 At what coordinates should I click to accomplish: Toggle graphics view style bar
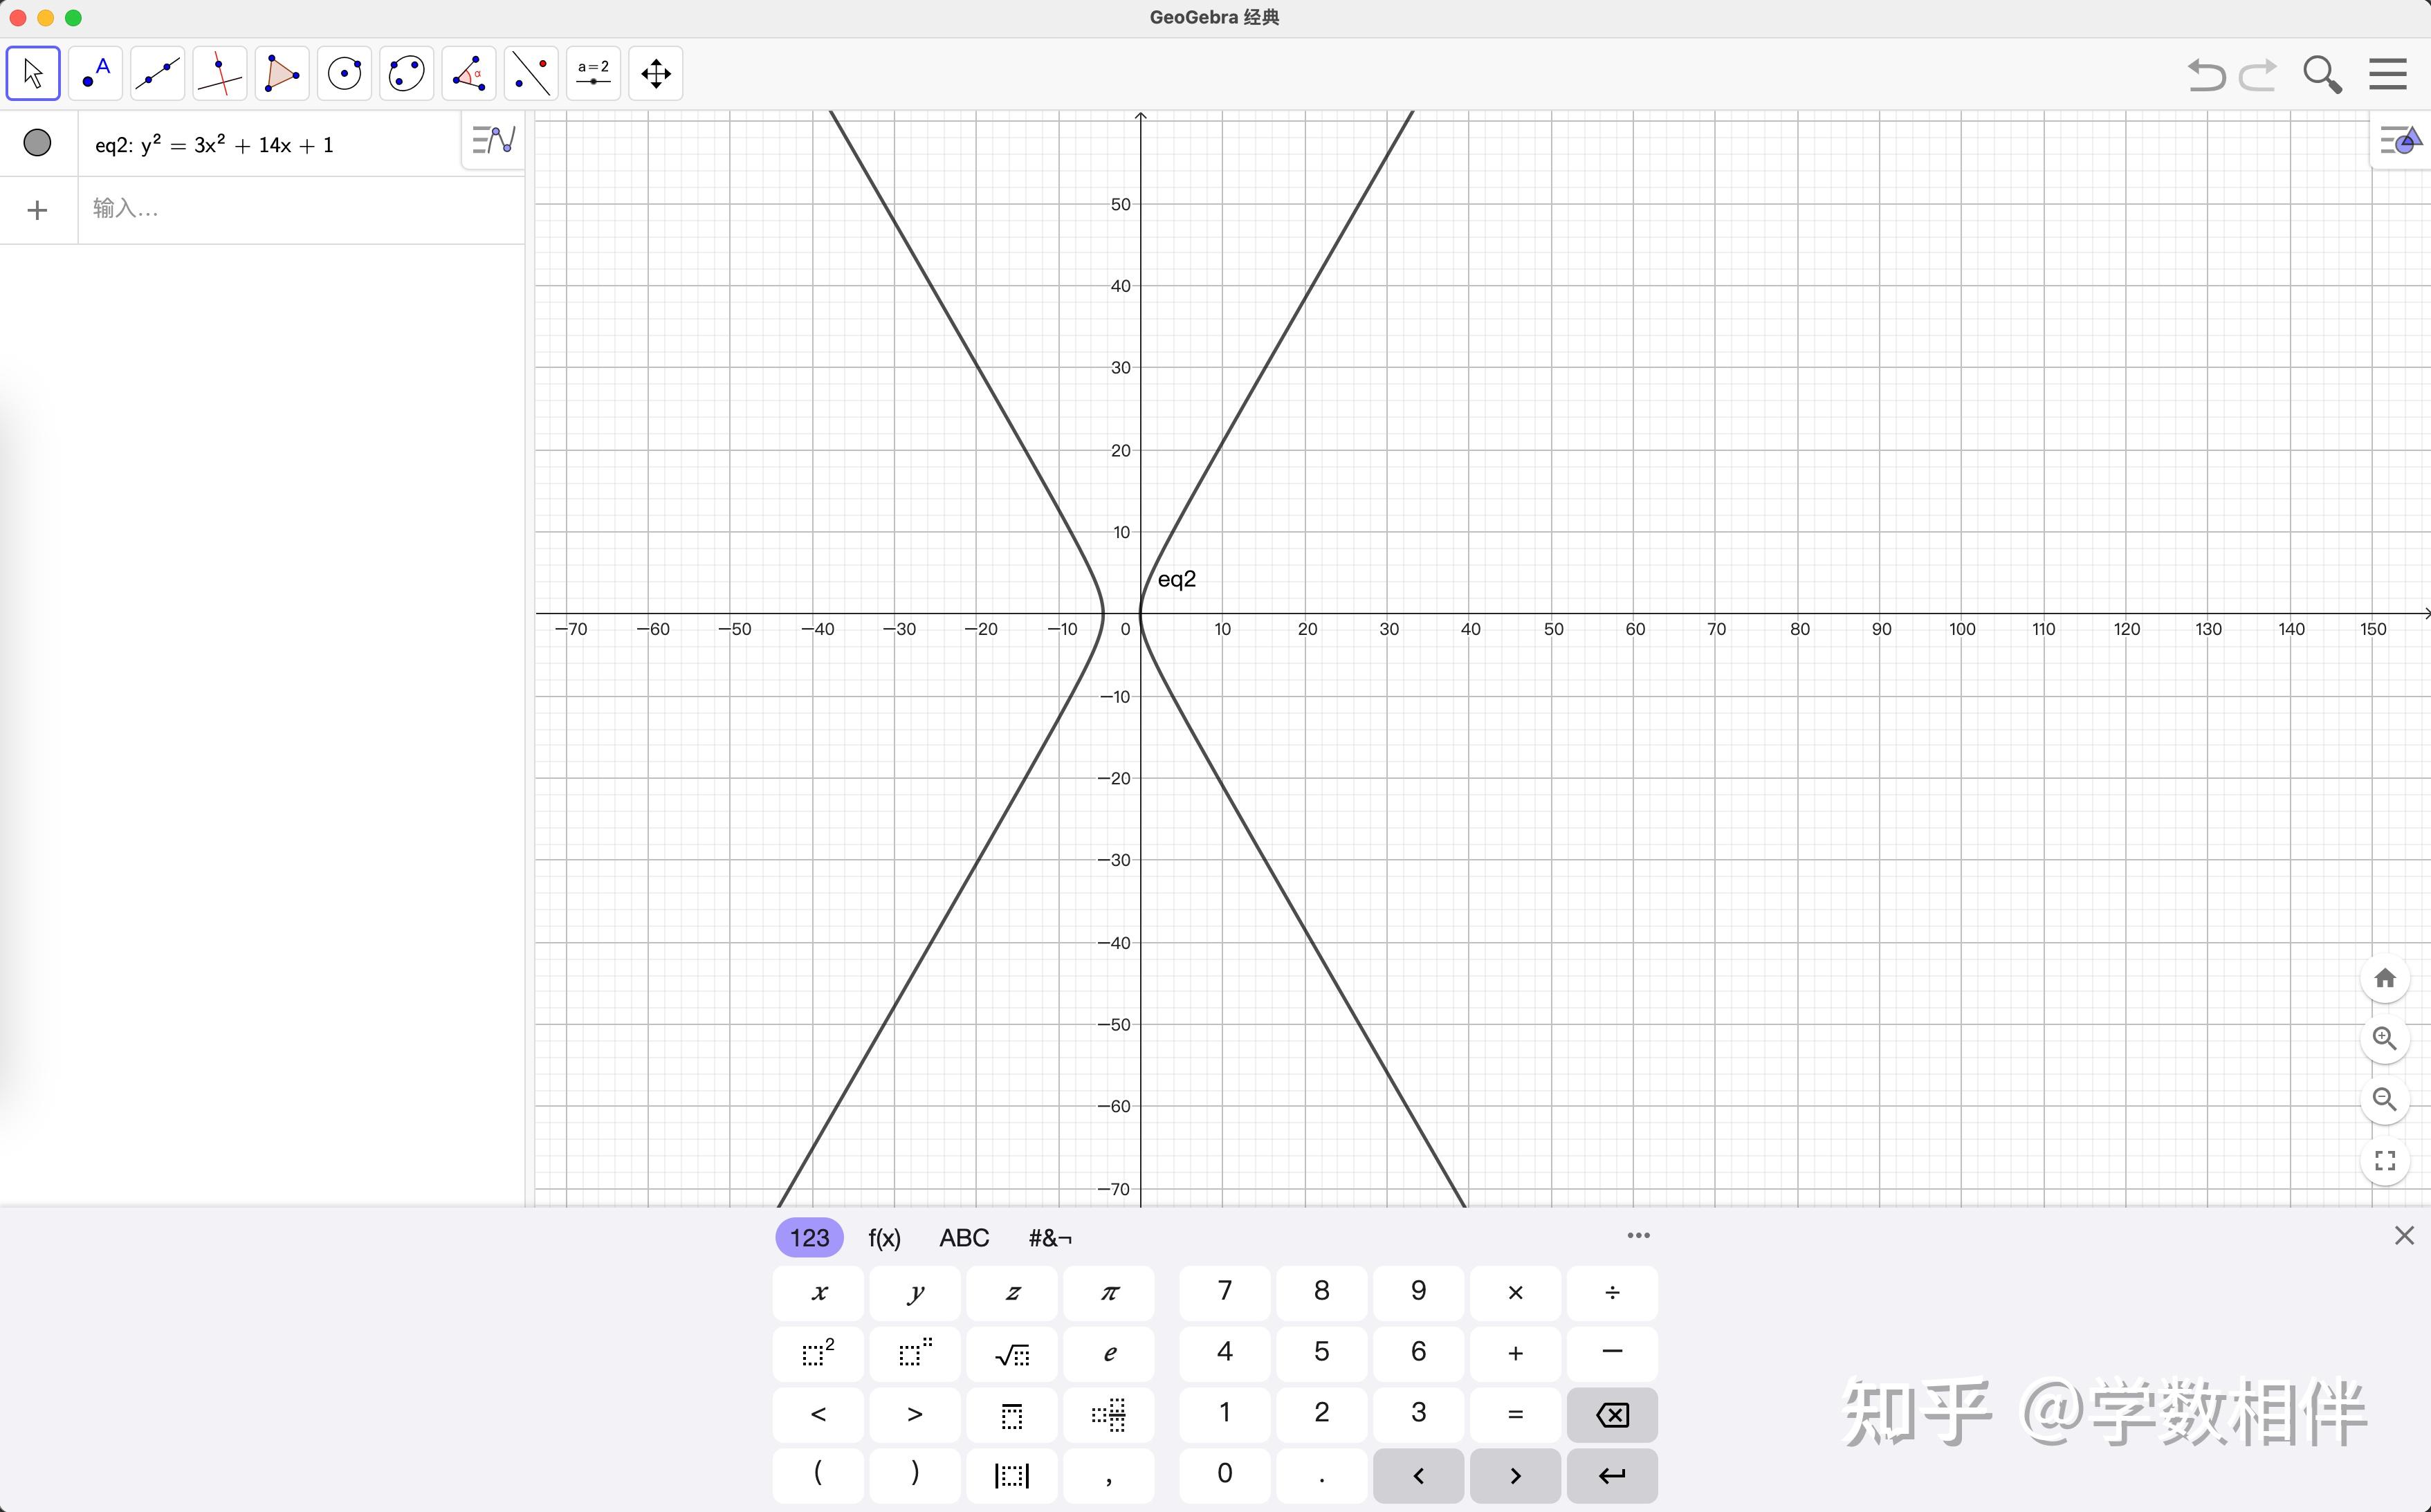[x=2401, y=140]
